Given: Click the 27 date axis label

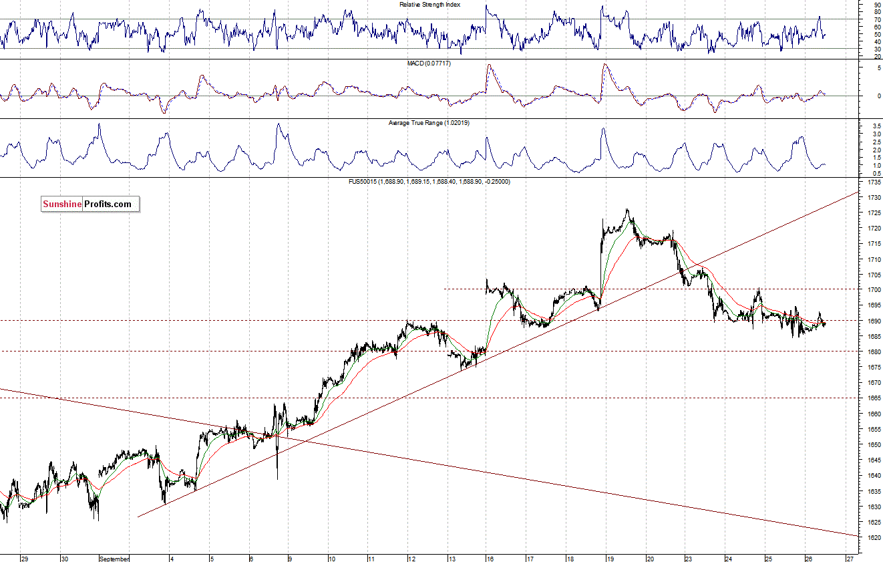Looking at the screenshot, I should (x=850, y=559).
